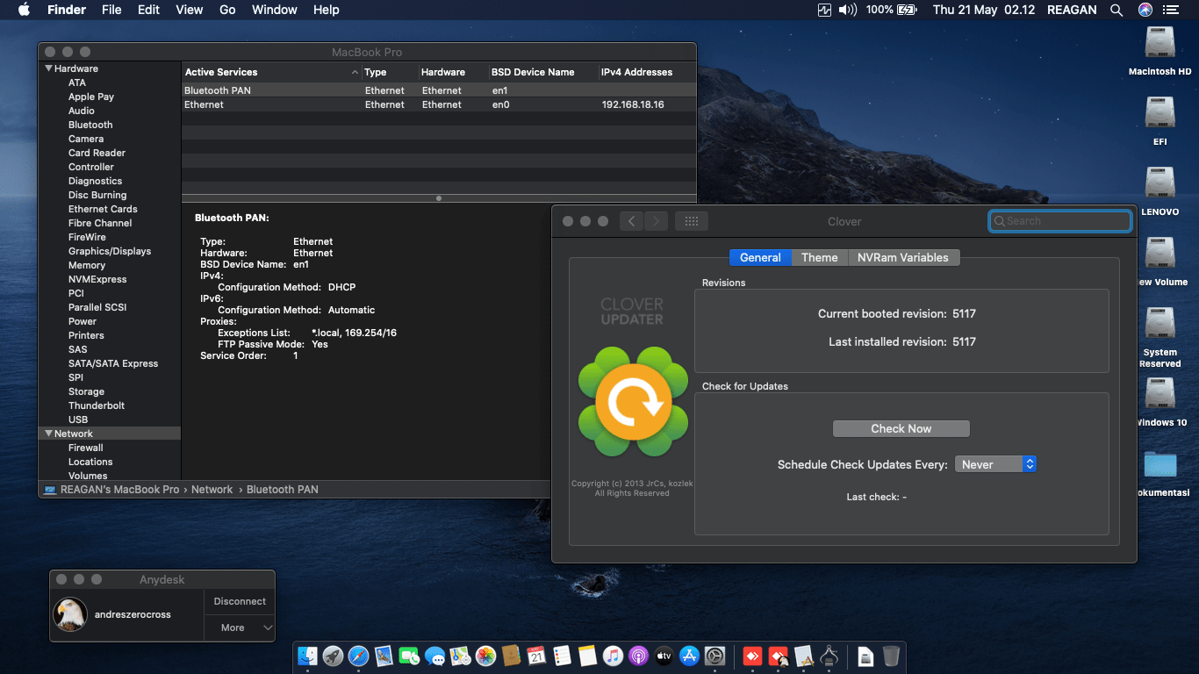Open Reminders from the Dock
The image size is (1199, 674).
[x=562, y=656]
